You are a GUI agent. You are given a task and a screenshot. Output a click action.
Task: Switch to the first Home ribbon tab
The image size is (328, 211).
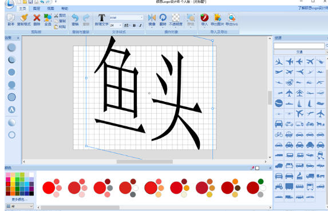pos(22,9)
